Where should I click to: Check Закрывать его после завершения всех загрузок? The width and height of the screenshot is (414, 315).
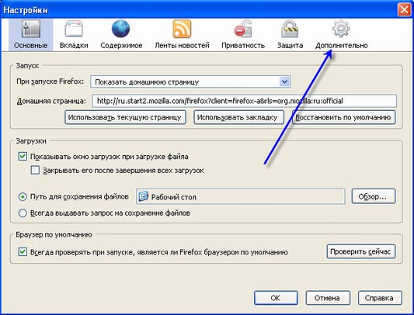pyautogui.click(x=35, y=170)
